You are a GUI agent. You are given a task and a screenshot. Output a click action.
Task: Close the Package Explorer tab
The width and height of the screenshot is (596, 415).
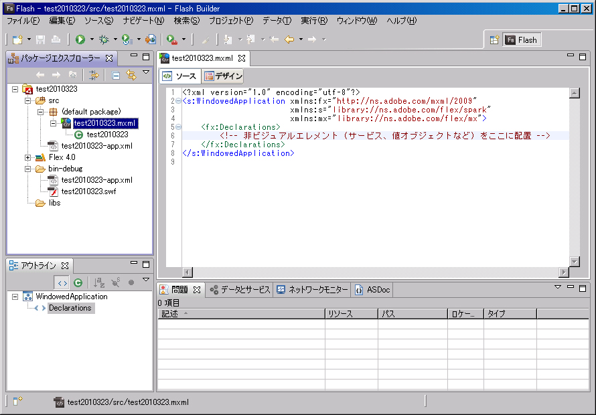(x=109, y=58)
